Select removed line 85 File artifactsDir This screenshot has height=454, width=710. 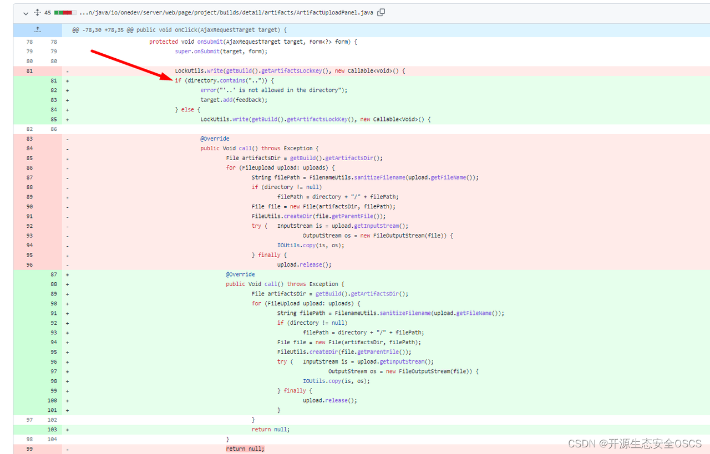[x=305, y=158]
